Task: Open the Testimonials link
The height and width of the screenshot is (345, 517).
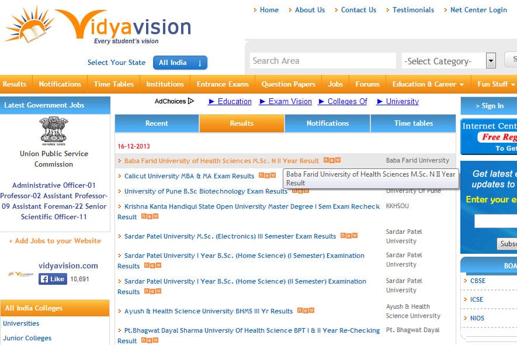Action: (x=413, y=10)
